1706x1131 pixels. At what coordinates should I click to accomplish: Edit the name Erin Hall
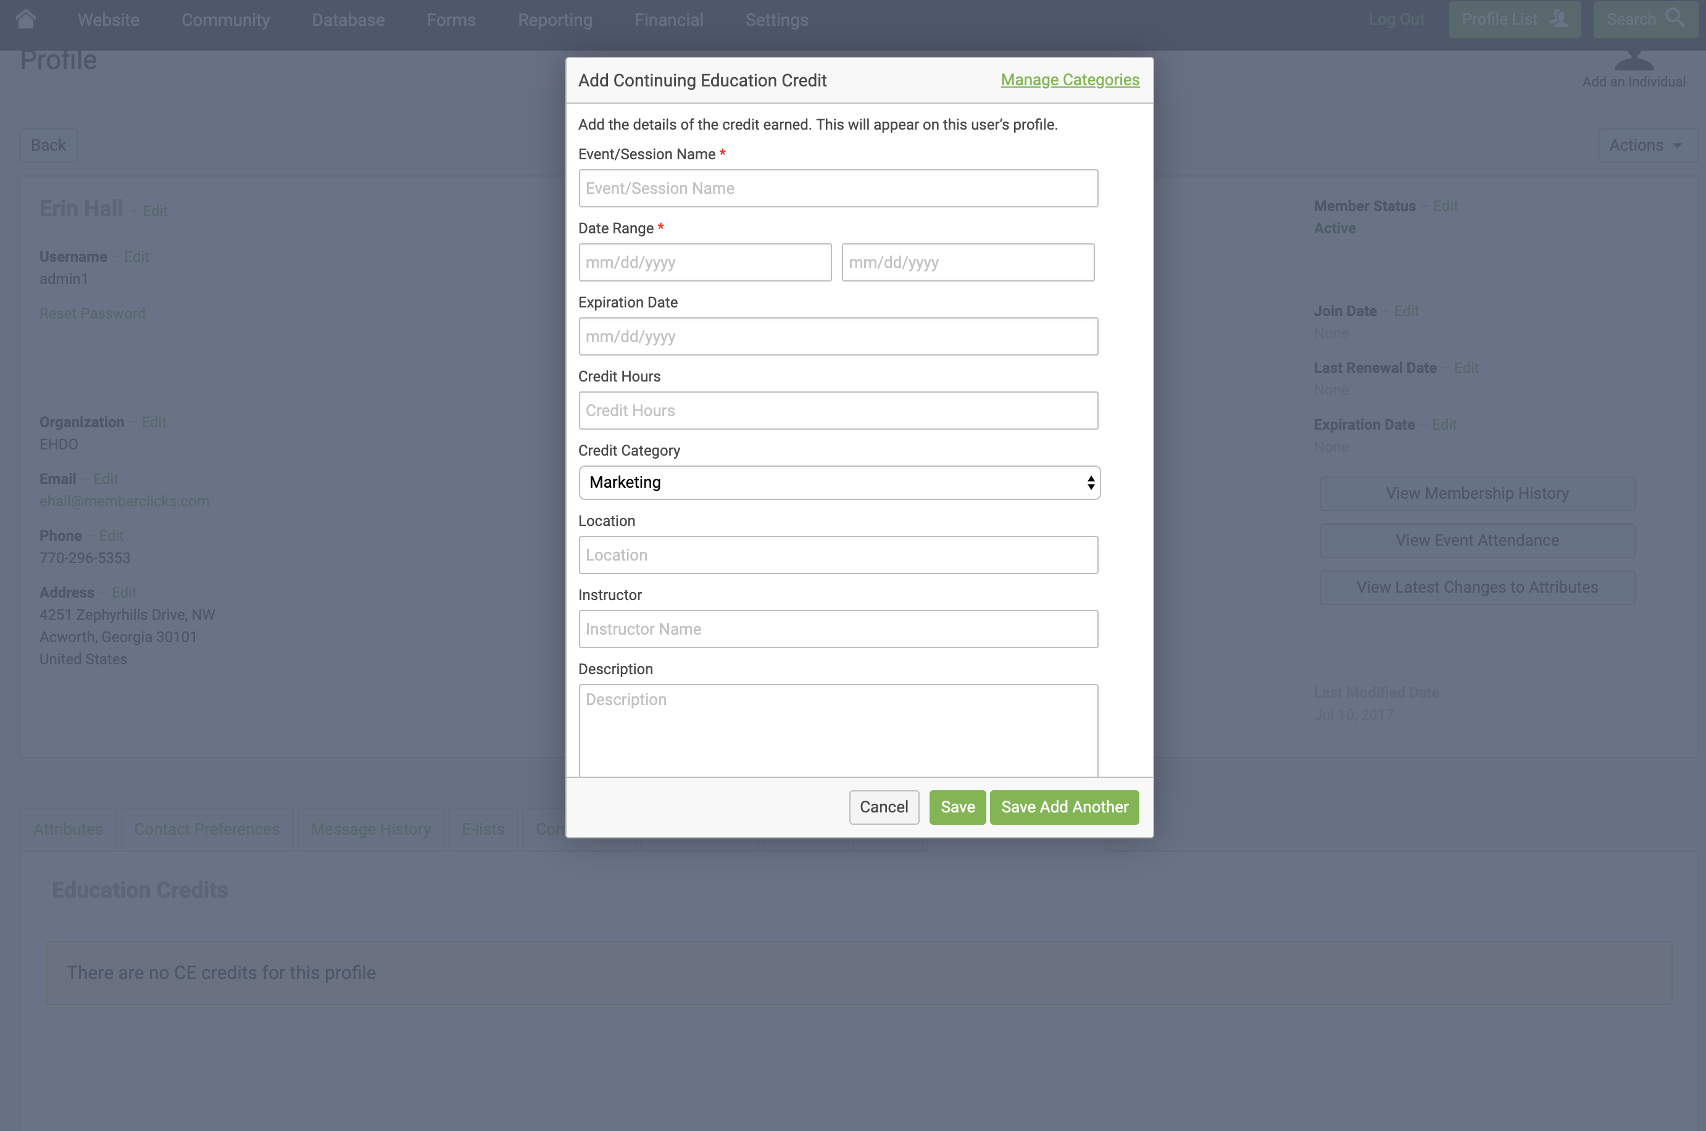click(155, 211)
